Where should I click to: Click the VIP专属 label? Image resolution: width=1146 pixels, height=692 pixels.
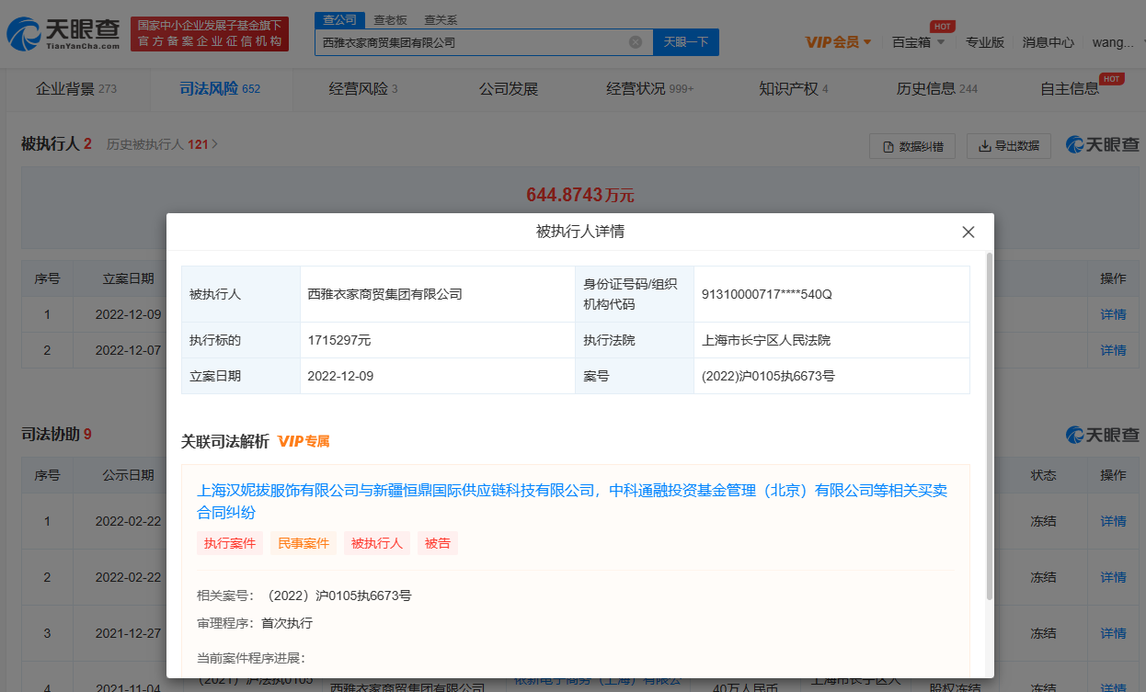[x=304, y=442]
